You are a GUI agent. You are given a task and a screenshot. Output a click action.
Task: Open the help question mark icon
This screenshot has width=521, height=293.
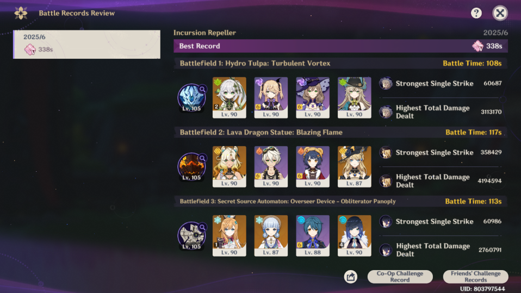(x=476, y=13)
